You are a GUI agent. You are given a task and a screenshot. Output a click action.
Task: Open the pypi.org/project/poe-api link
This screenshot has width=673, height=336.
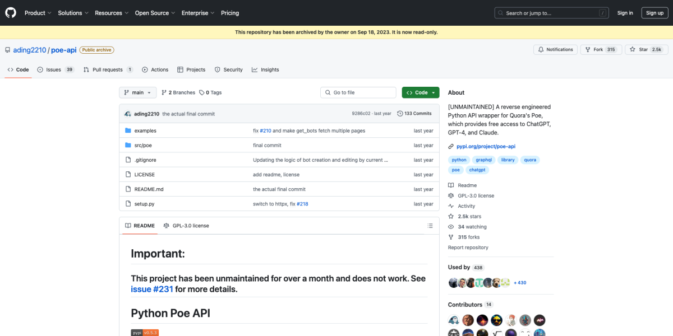click(x=486, y=146)
